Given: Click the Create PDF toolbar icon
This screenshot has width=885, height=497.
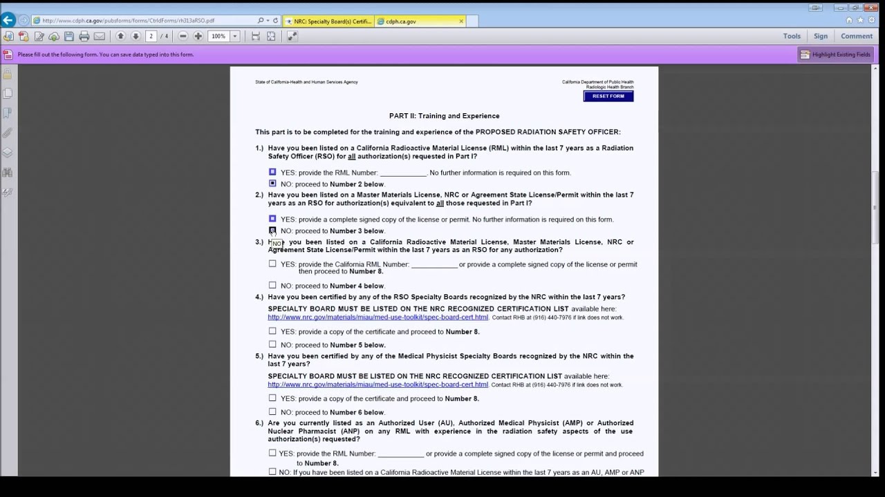Looking at the screenshot, I should [x=24, y=36].
